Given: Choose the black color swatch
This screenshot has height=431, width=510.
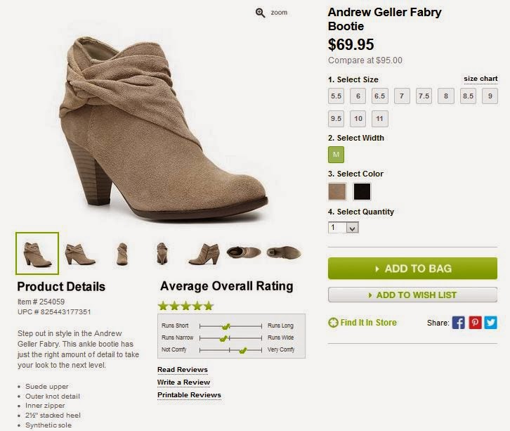Looking at the screenshot, I should [x=362, y=191].
